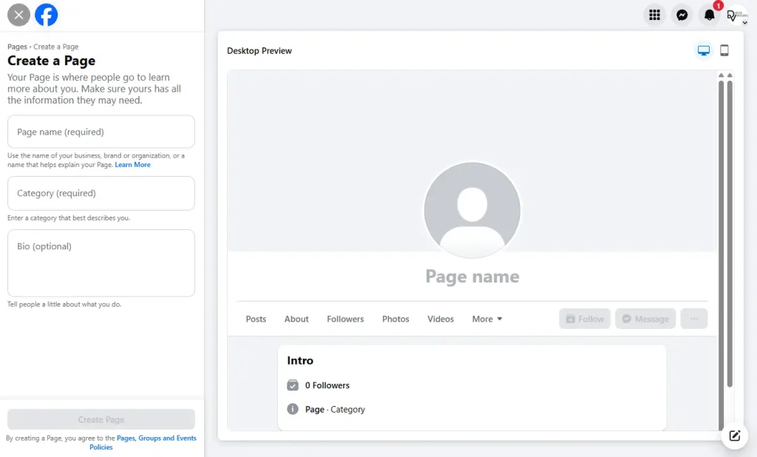Image resolution: width=757 pixels, height=457 pixels.
Task: Open the Learn More link
Action: pyautogui.click(x=133, y=164)
